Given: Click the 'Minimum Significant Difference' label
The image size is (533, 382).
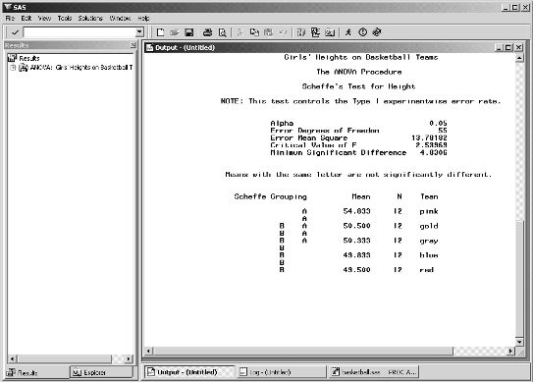Looking at the screenshot, I should (339, 153).
